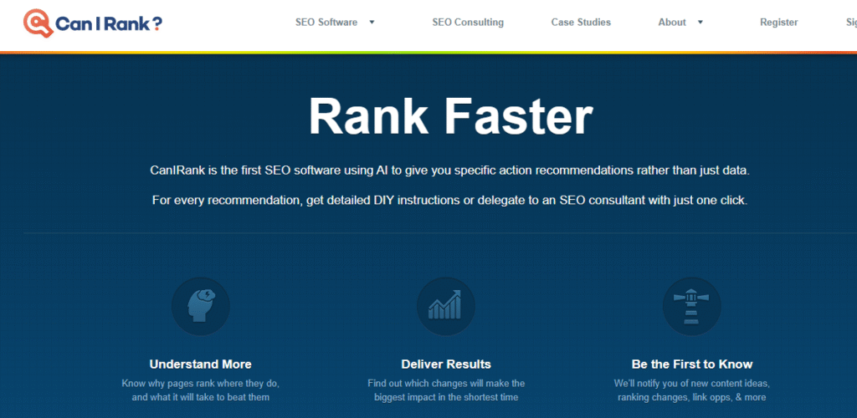The image size is (857, 418).
Task: Go to SEO Consulting page
Action: click(x=468, y=23)
